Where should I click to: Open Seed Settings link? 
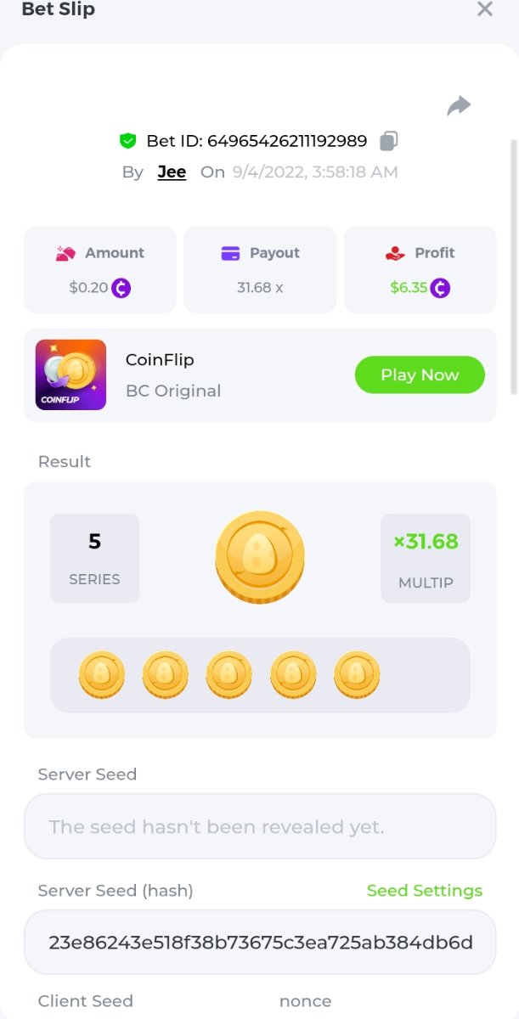[424, 890]
